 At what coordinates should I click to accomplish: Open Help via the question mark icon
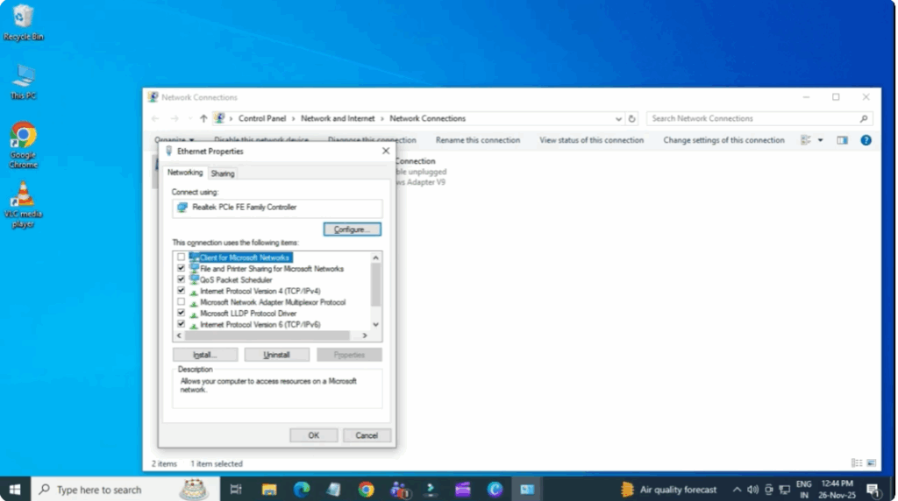click(x=866, y=140)
